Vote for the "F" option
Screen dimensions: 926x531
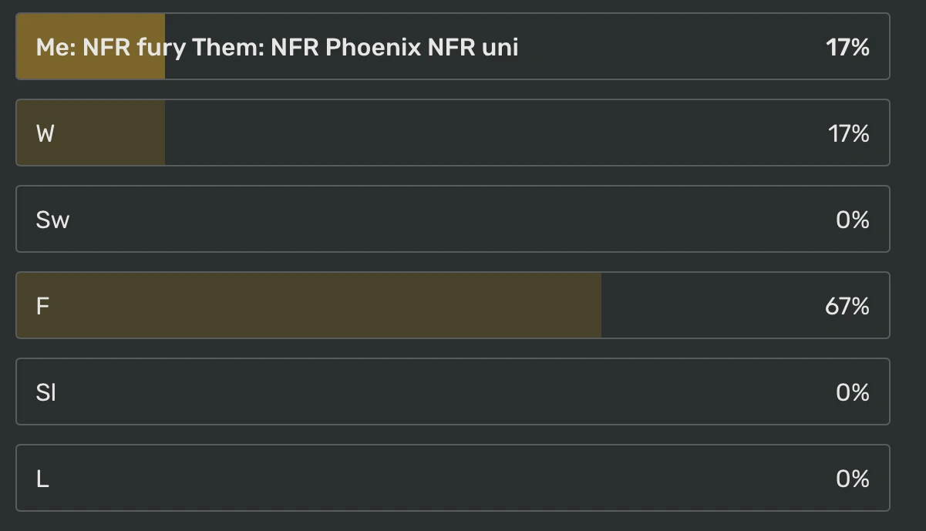[455, 305]
